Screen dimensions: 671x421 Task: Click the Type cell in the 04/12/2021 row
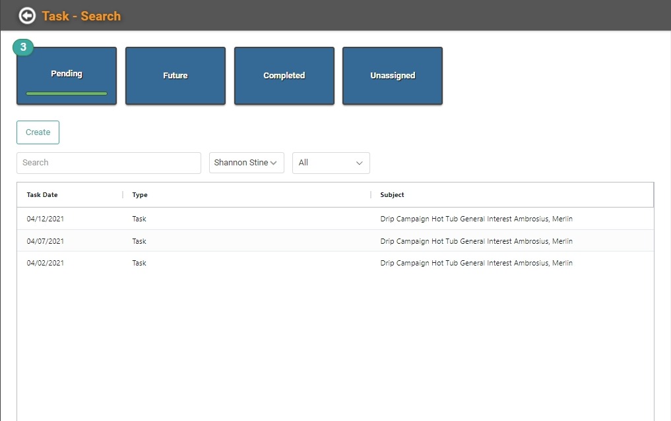tap(139, 219)
